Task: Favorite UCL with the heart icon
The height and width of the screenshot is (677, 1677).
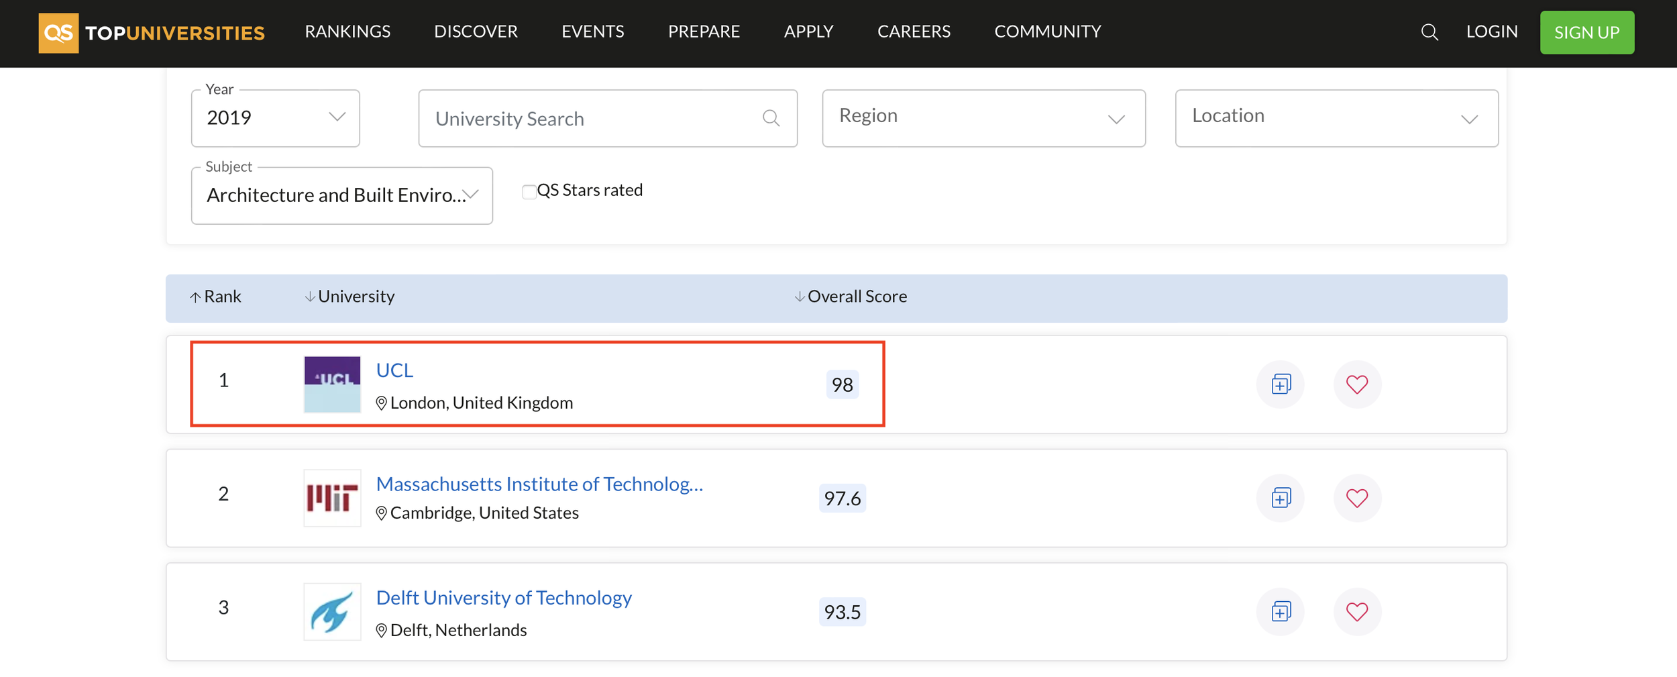Action: point(1357,384)
